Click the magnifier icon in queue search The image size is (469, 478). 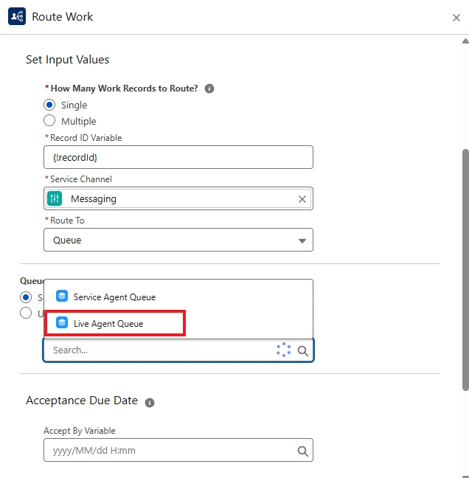302,350
